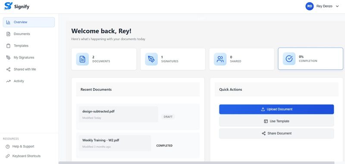Image resolution: width=345 pixels, height=164 pixels.
Task: Open Weekly Training - W2.pdf document
Action: coord(101,140)
